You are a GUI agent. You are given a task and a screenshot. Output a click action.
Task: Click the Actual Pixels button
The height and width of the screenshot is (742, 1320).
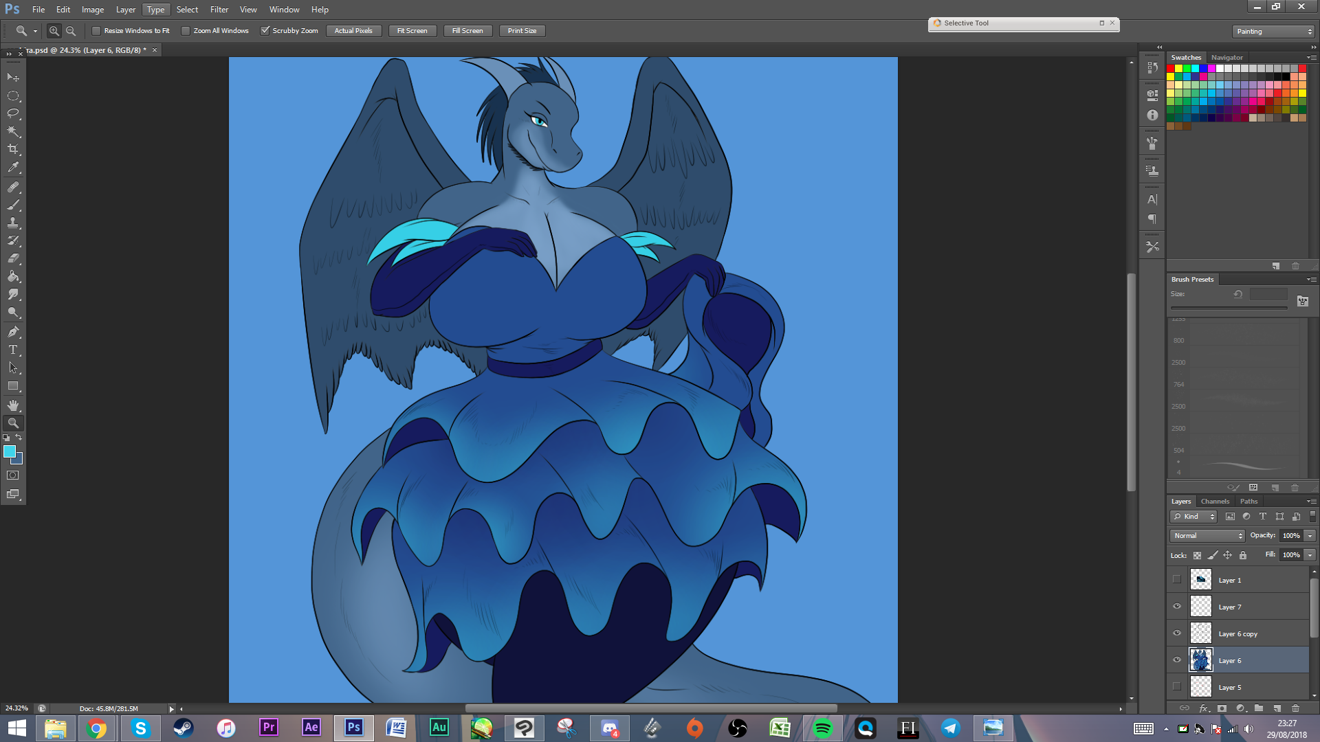(x=353, y=31)
